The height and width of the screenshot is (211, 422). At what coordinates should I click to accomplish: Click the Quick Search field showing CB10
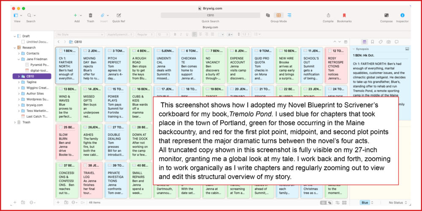211,15
